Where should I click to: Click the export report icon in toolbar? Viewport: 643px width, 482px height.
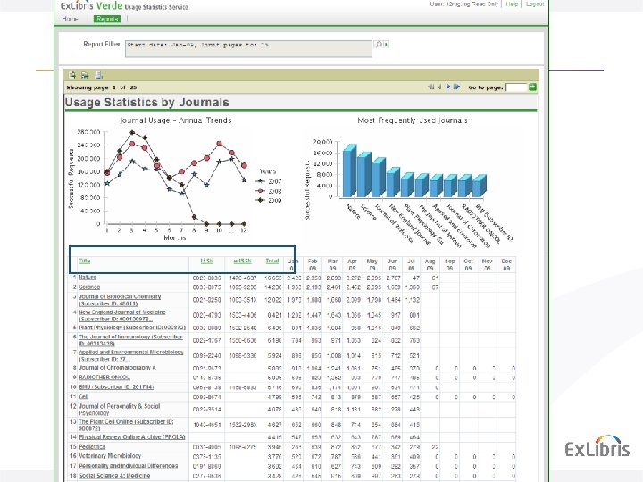[72, 75]
